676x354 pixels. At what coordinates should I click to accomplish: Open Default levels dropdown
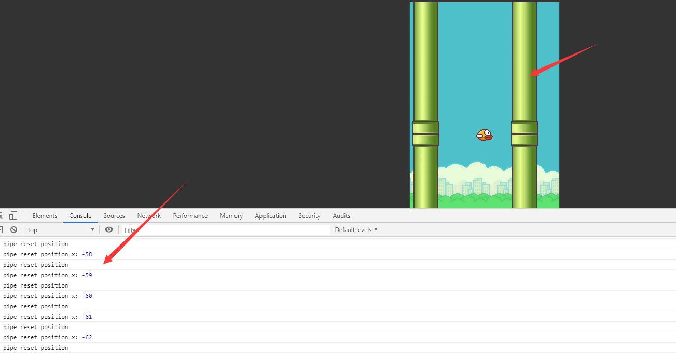coord(356,229)
